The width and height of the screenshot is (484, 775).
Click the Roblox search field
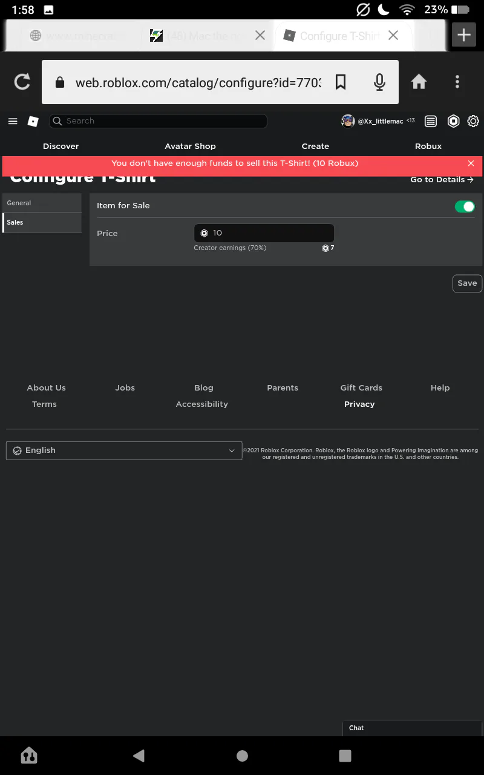point(158,121)
